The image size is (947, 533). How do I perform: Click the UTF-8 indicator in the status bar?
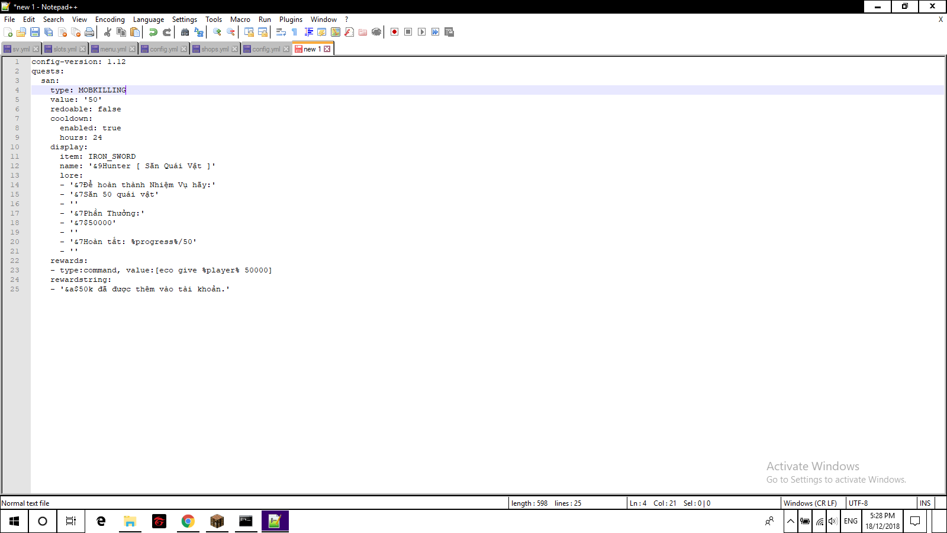tap(858, 503)
